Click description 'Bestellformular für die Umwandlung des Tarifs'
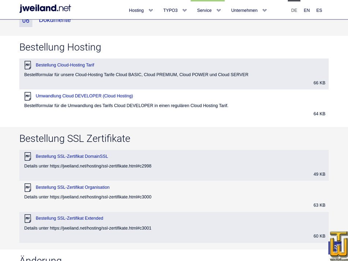This screenshot has height=261, width=348. (x=126, y=106)
